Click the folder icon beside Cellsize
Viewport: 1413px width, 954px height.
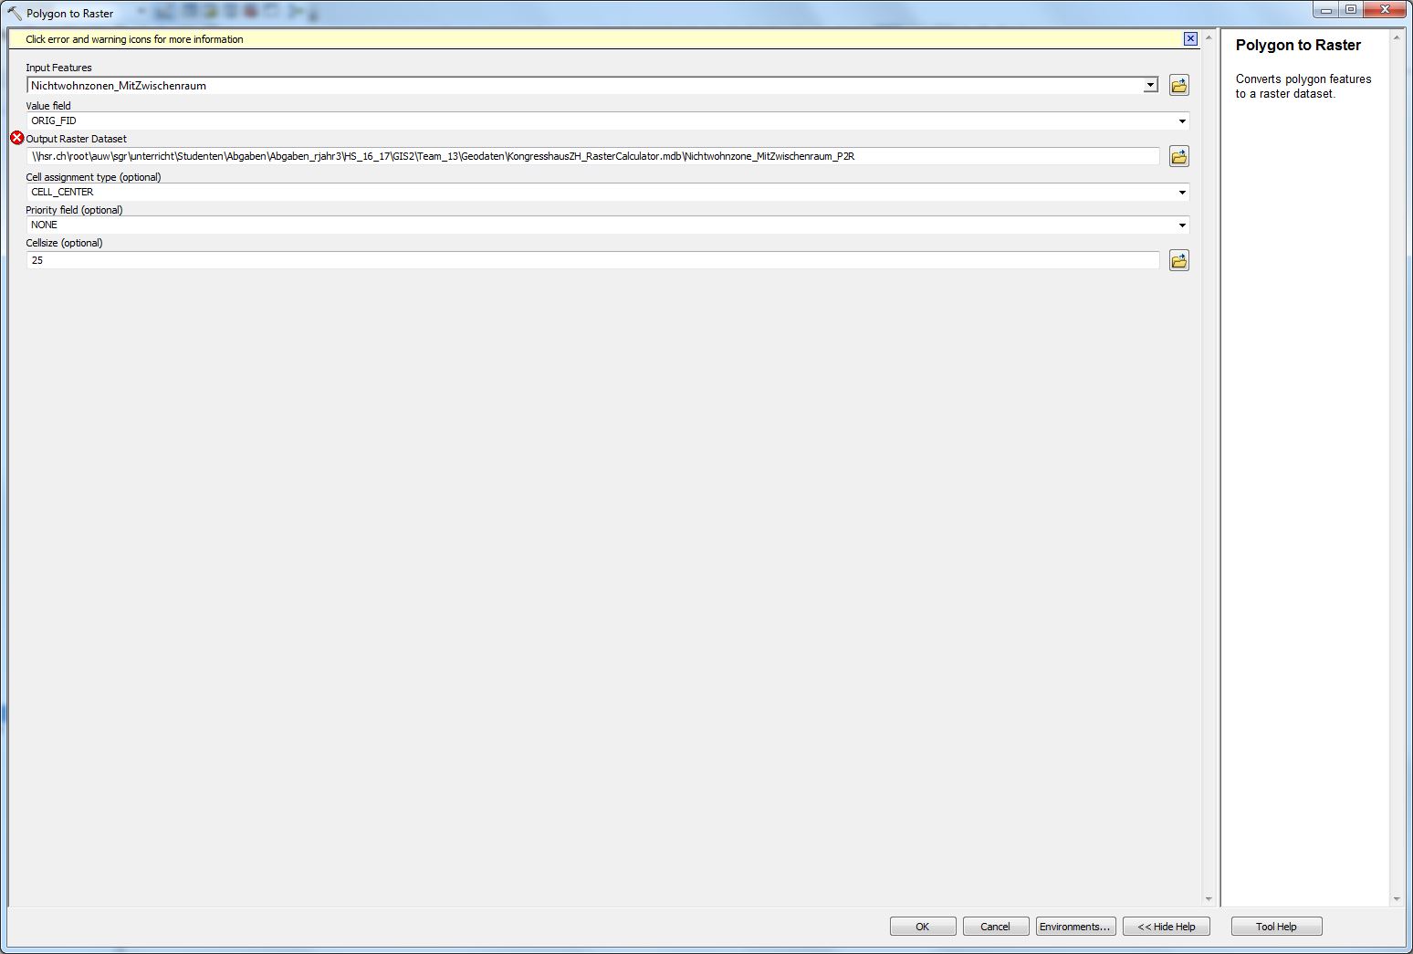click(x=1178, y=261)
